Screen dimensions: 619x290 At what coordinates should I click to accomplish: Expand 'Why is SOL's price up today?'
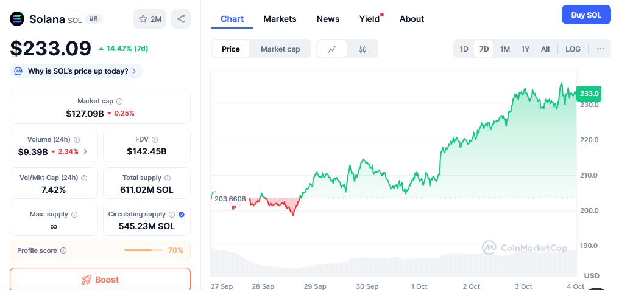pos(76,71)
